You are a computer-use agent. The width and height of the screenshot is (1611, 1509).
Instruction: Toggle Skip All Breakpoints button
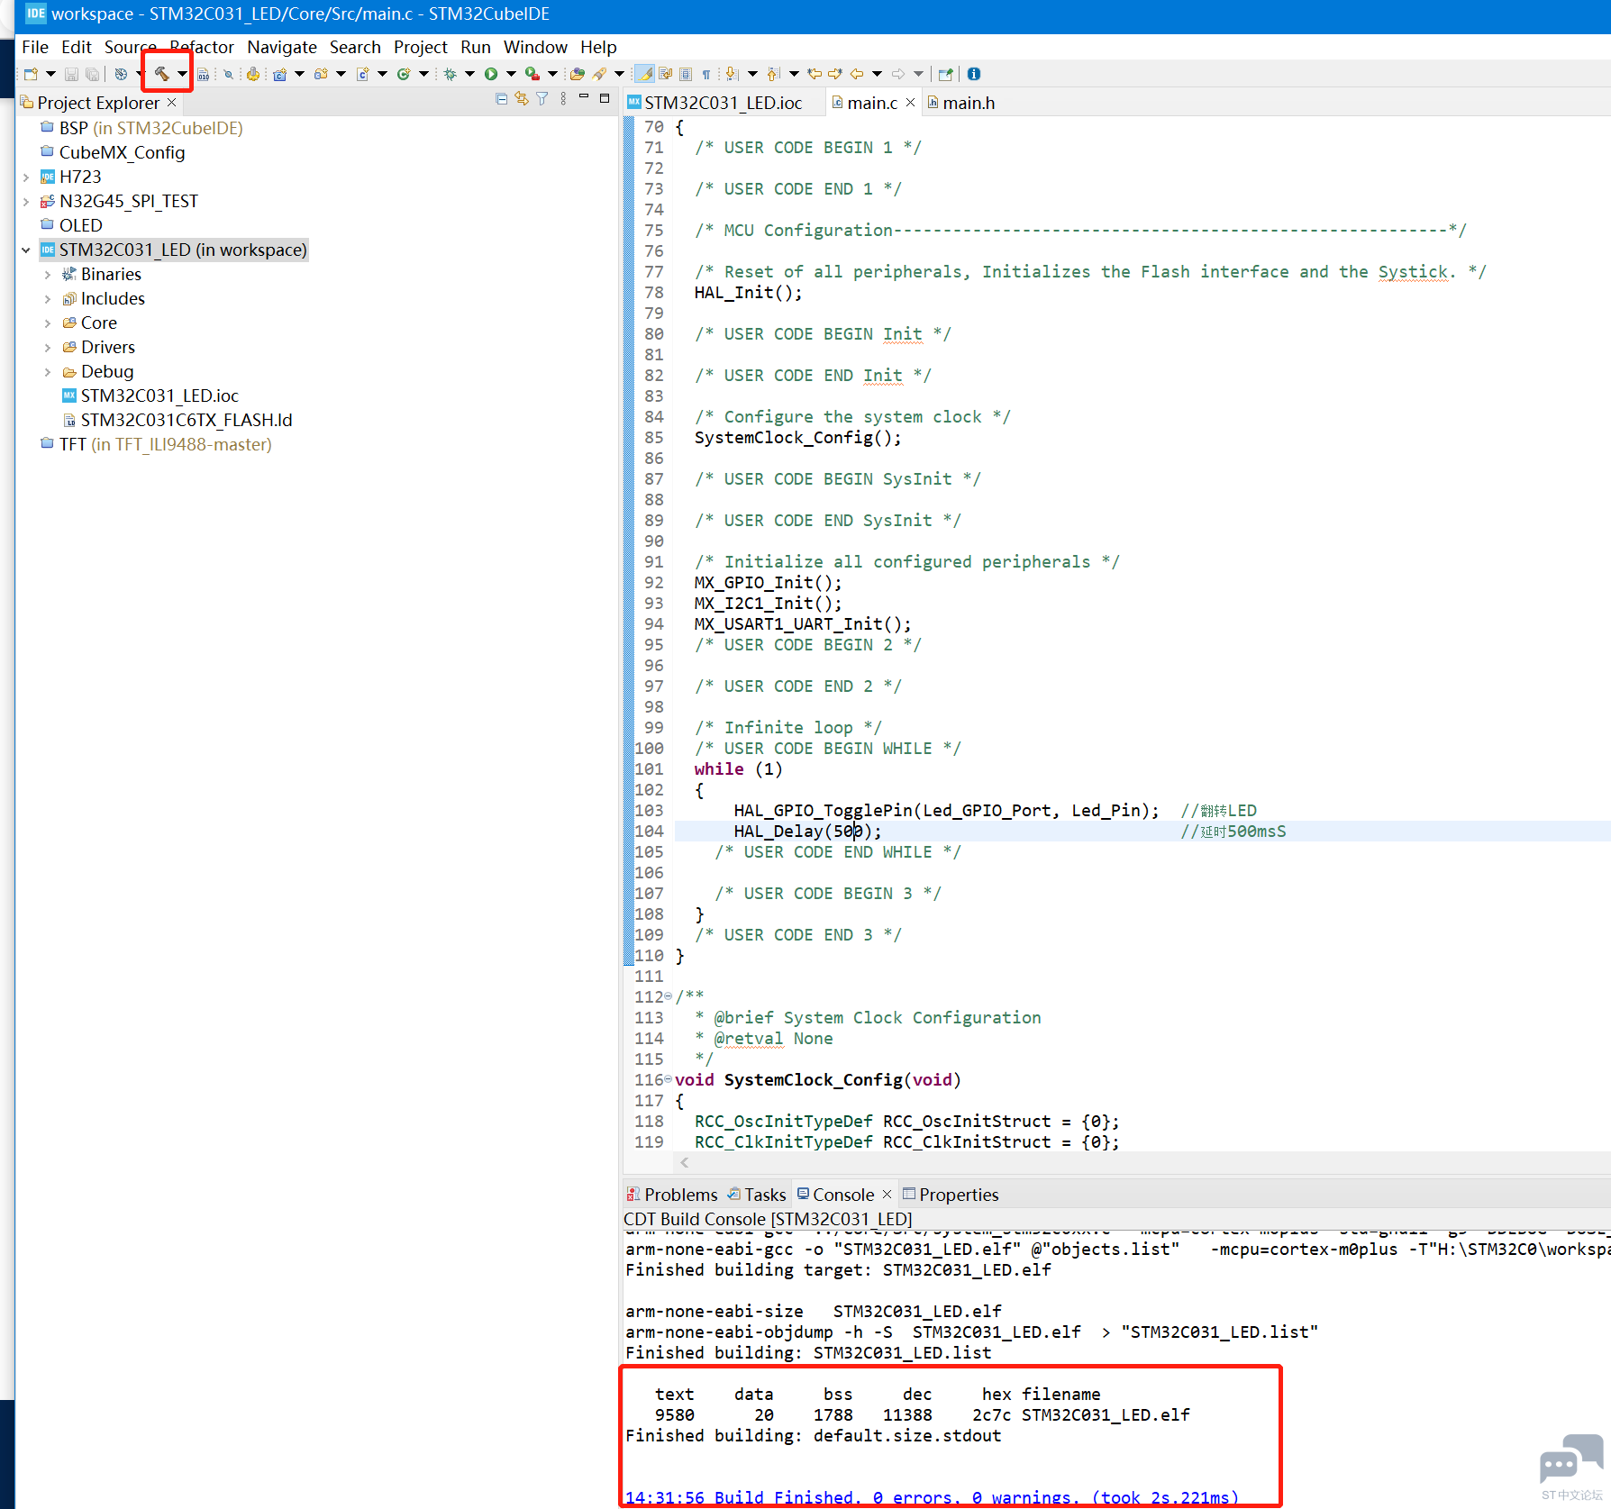coord(229,74)
